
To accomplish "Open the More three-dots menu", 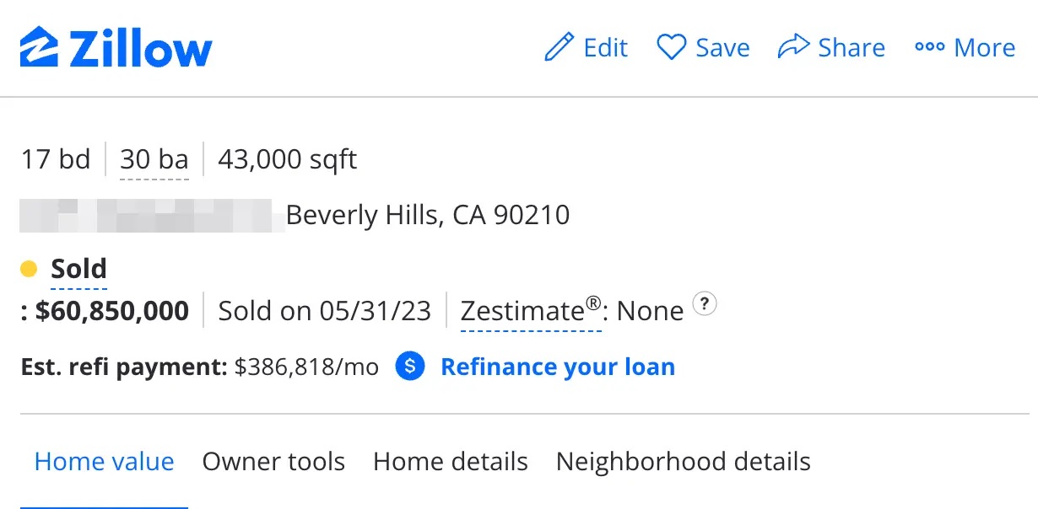I will click(x=929, y=47).
